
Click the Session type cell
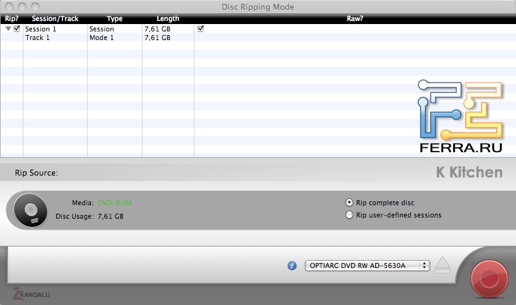click(102, 29)
